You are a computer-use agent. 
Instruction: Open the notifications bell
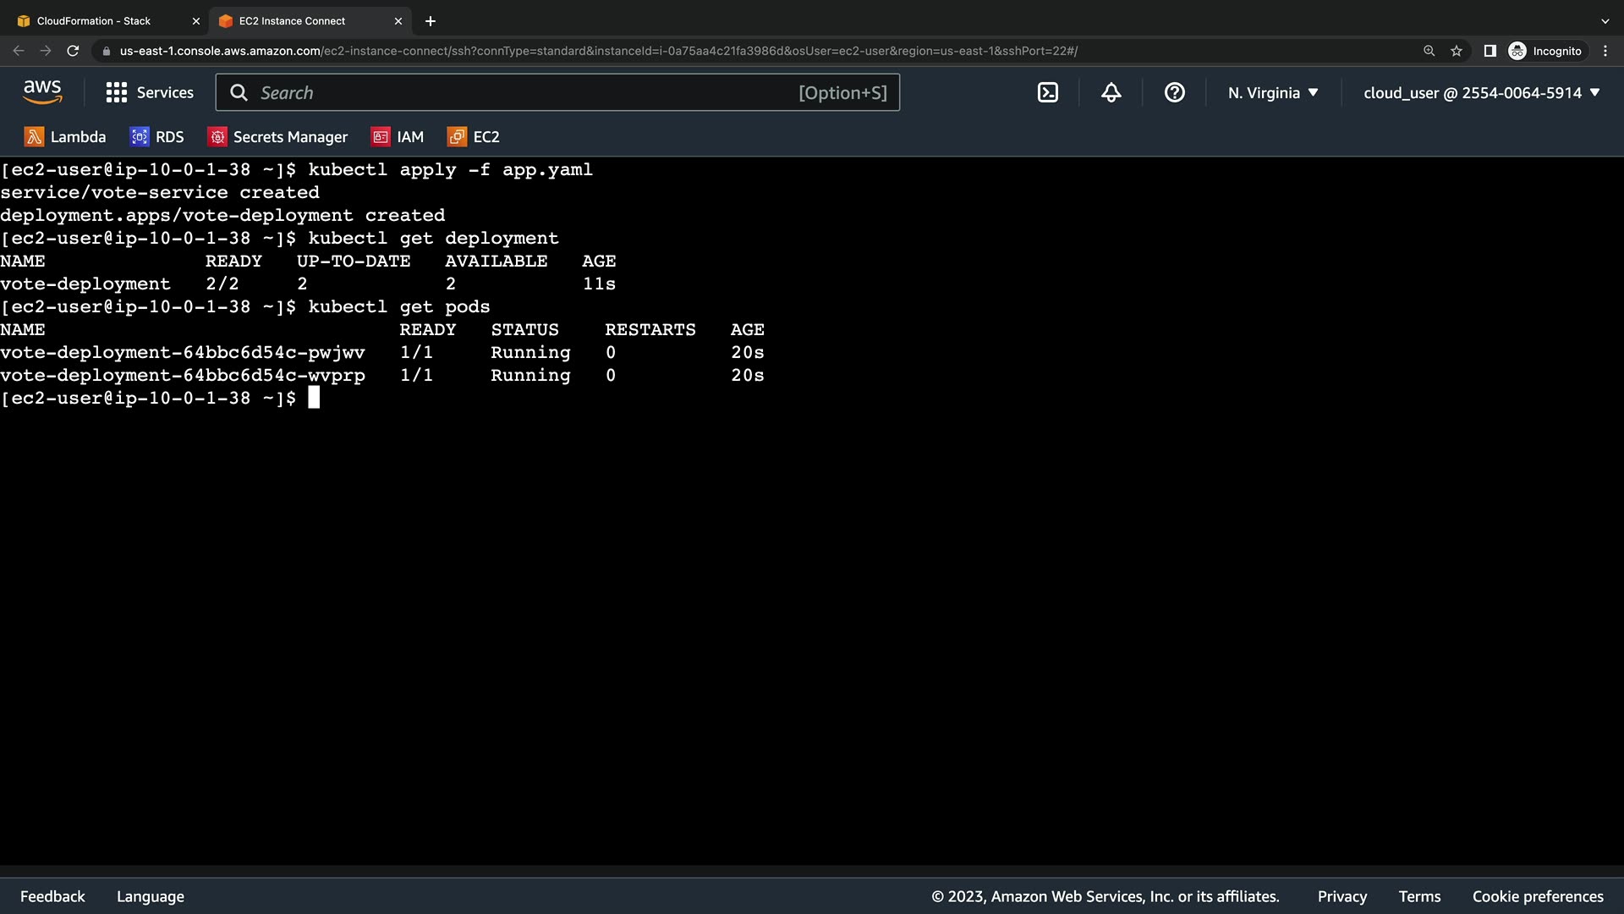tap(1111, 93)
